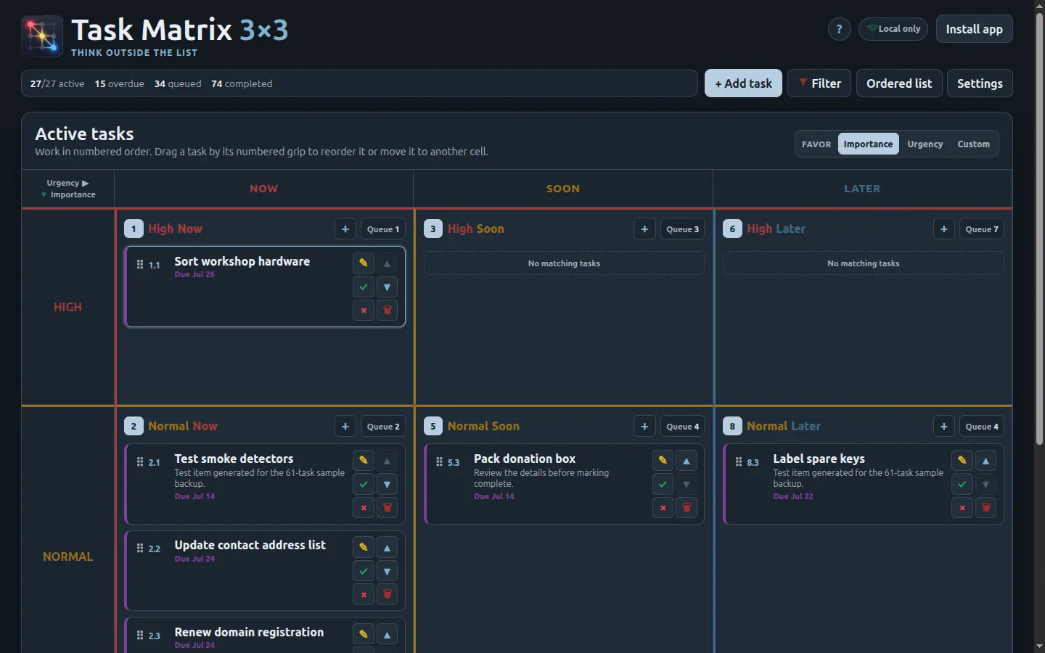Move Update contact address list down
Image resolution: width=1045 pixels, height=653 pixels.
click(387, 571)
